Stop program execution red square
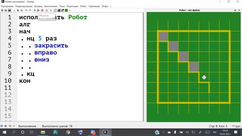This screenshot has width=242, height=136. pyautogui.click(x=42, y=10)
